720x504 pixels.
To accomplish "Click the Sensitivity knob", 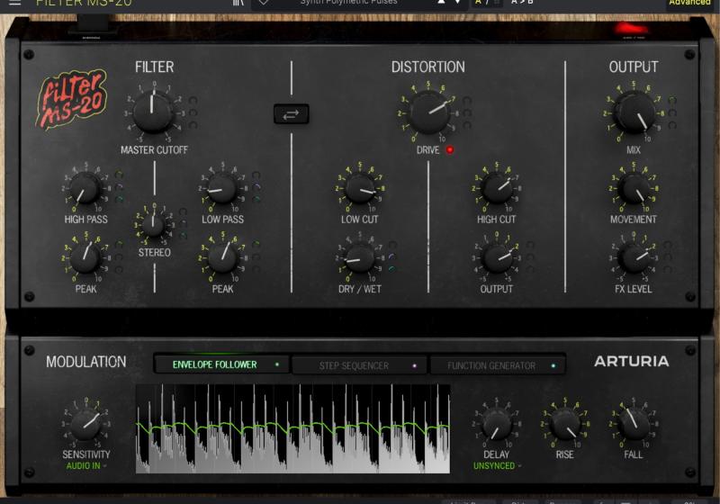I will pos(85,424).
